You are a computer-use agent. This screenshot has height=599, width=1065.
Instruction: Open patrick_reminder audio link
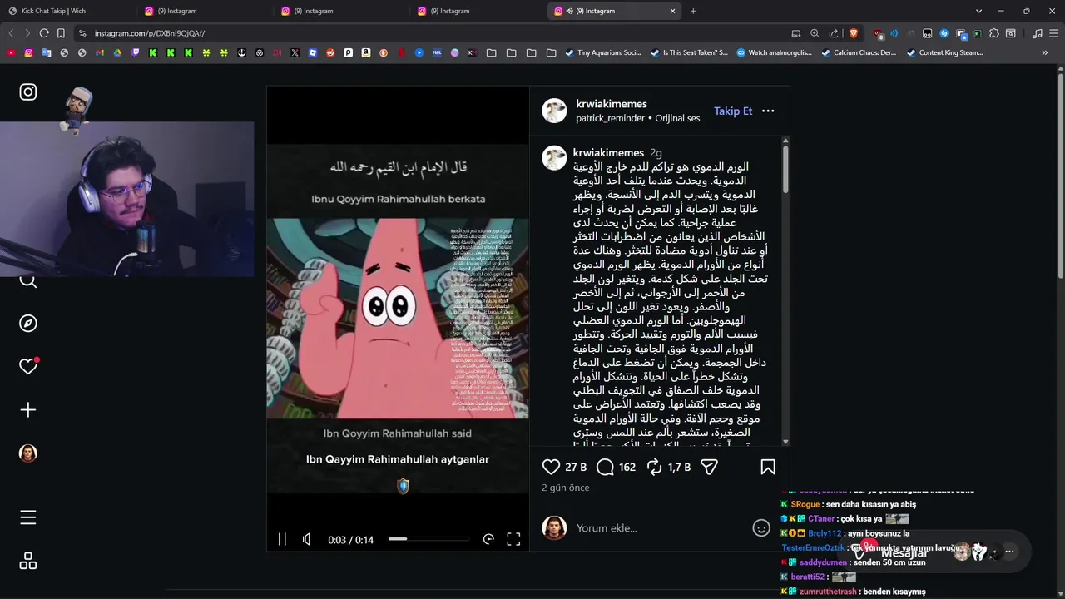point(610,118)
